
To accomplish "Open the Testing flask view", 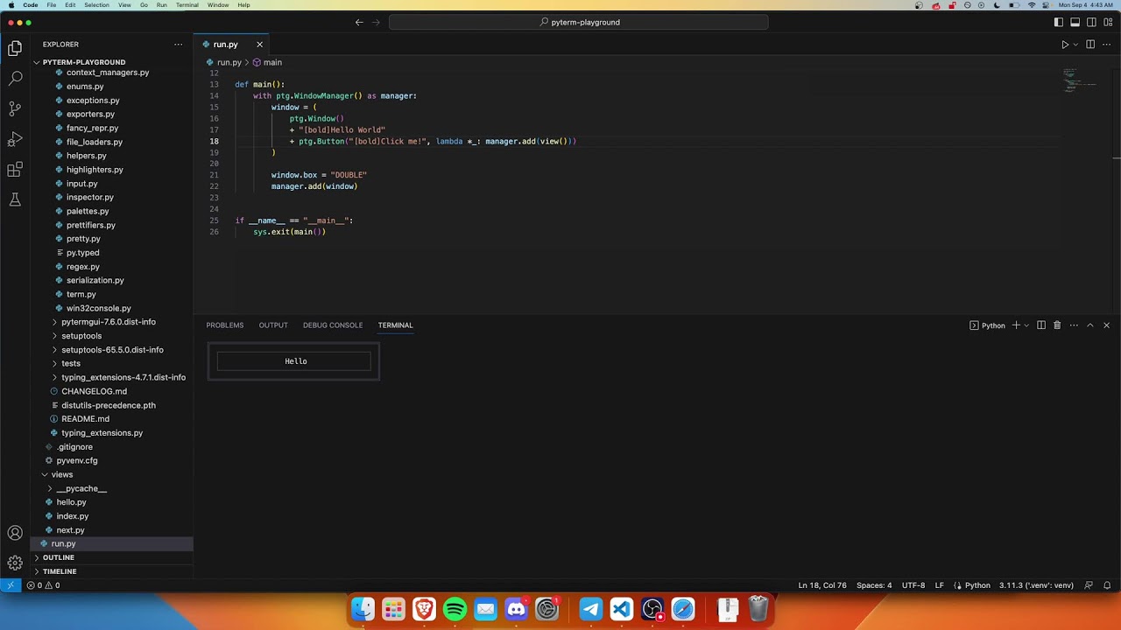I will [x=15, y=199].
